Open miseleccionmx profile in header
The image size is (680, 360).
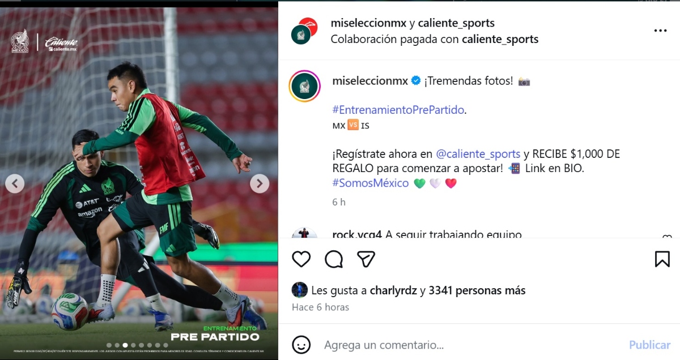(368, 23)
